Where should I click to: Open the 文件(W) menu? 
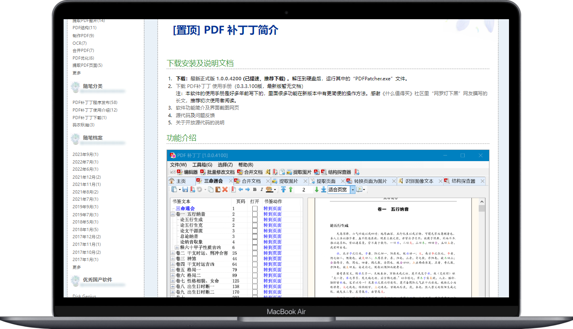coord(178,164)
